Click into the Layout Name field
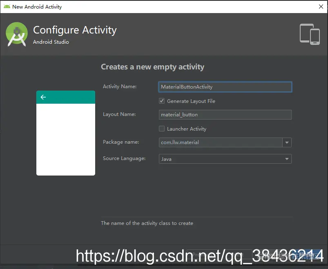This screenshot has height=269, width=328. click(x=225, y=115)
